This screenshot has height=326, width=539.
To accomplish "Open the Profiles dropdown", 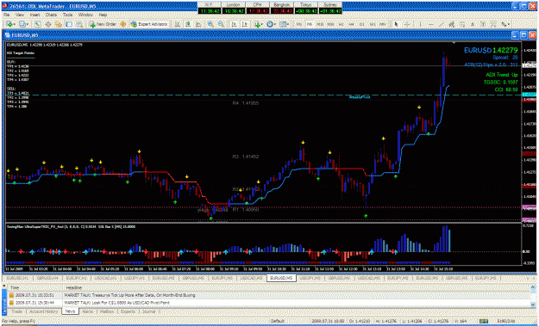I will pos(23,24).
